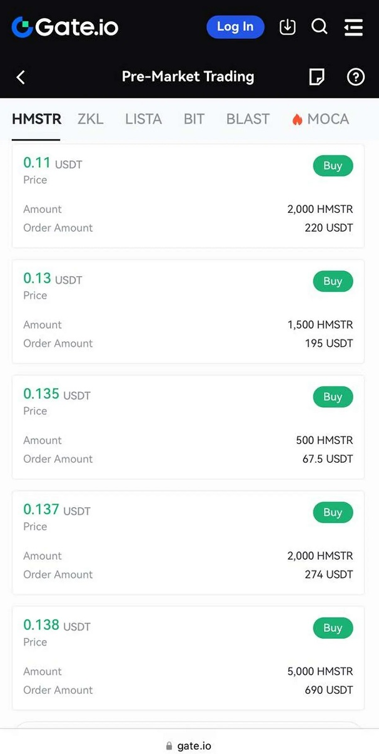Buy the 0.13 USDT HMSTR order

coord(333,281)
